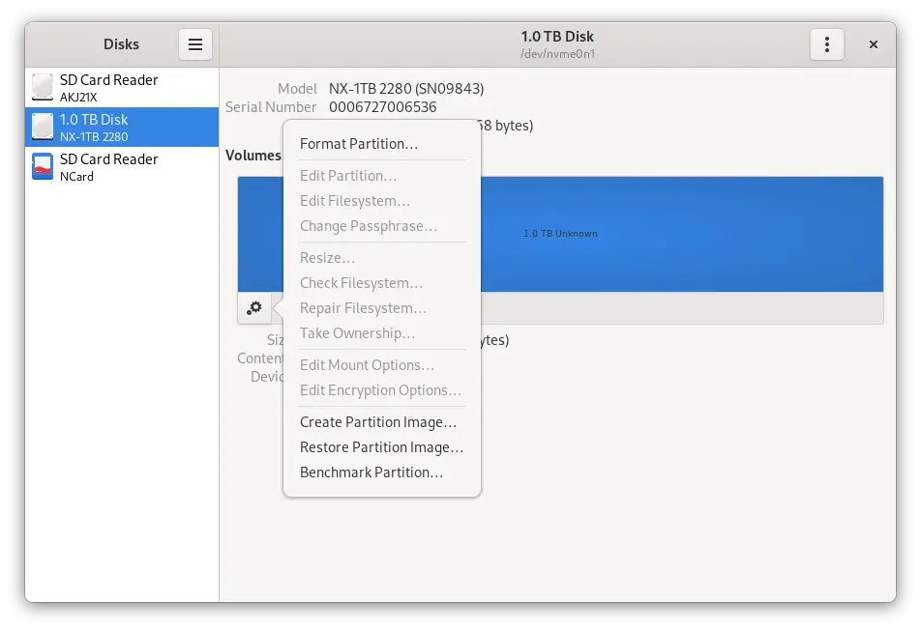
Task: Click the AKJ21X SD card reader icon
Action: pyautogui.click(x=43, y=87)
